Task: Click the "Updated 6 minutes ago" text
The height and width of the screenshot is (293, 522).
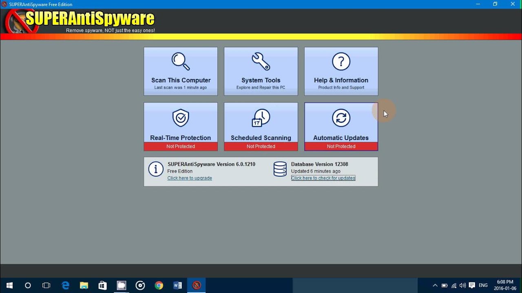Action: 316,171
